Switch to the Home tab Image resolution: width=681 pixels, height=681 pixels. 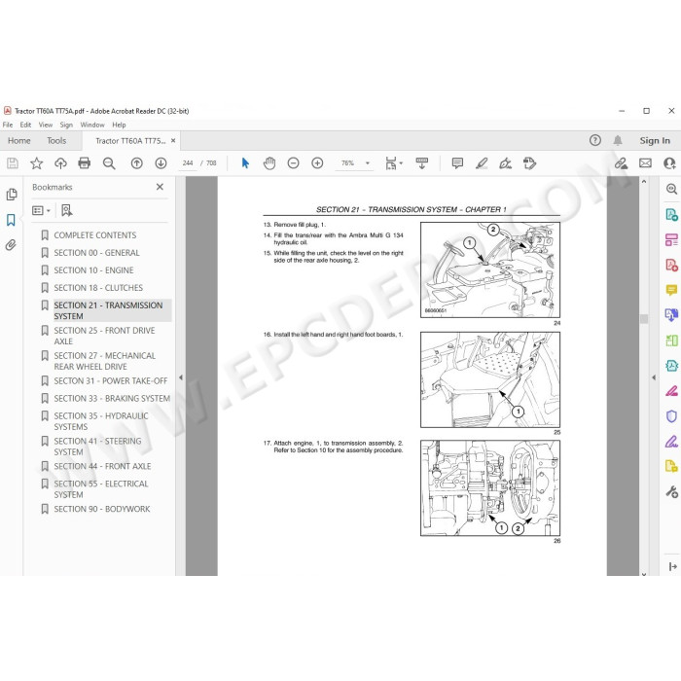(x=19, y=141)
